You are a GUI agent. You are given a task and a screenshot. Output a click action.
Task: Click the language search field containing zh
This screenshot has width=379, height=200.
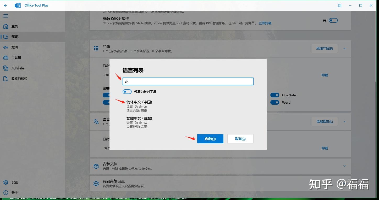click(188, 81)
